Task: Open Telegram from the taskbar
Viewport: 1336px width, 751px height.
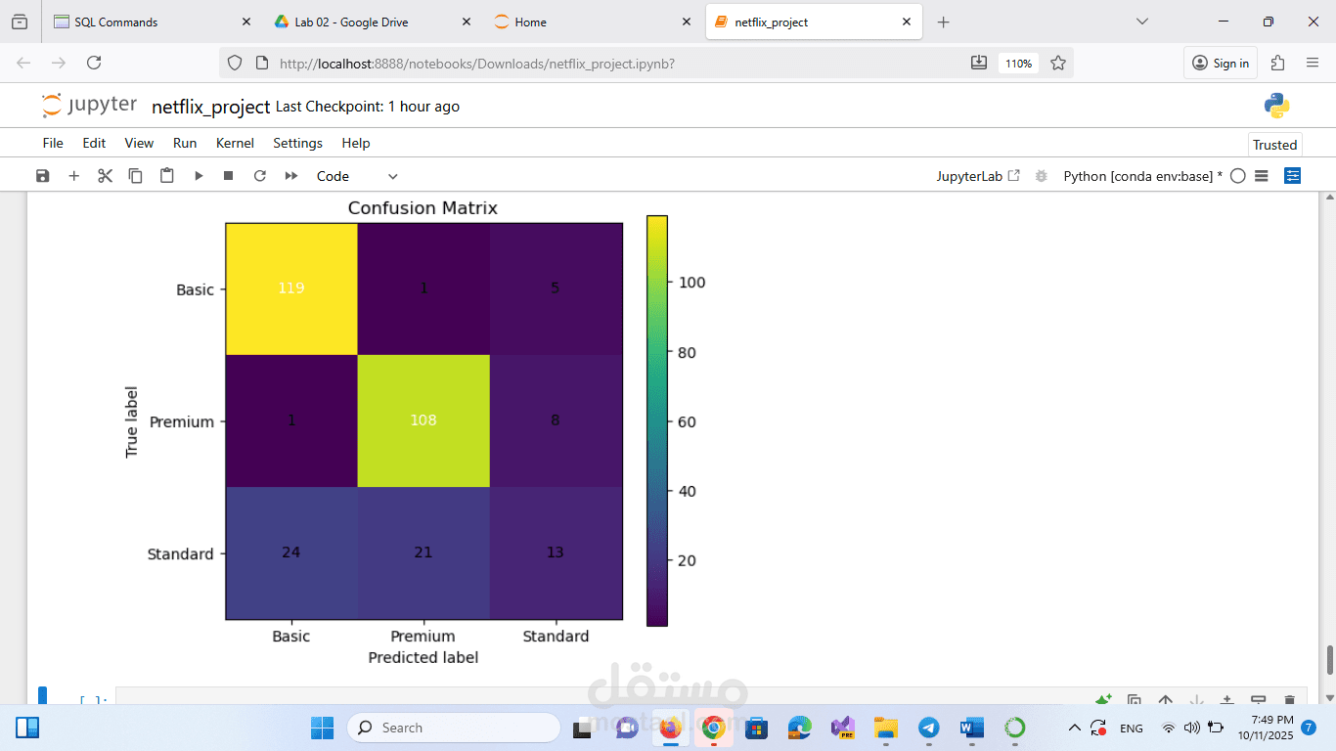Action: point(928,728)
